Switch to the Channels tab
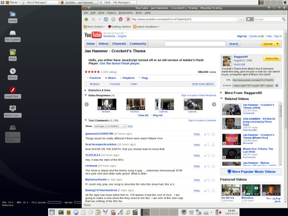The image size is (288, 216). point(119,44)
